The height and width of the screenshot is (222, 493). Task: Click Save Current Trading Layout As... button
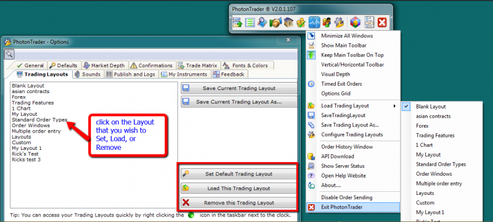(x=239, y=102)
